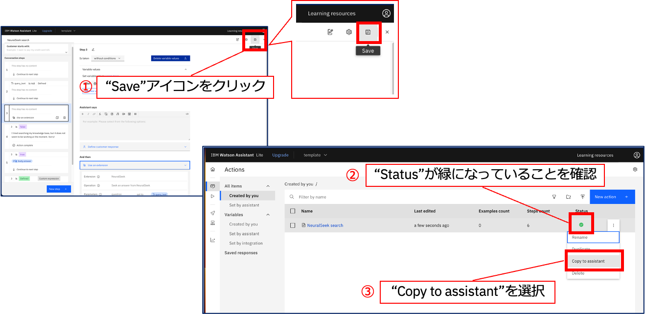Click settings gear in the enlarged inset
Screen dimensions: 645x314
349,32
